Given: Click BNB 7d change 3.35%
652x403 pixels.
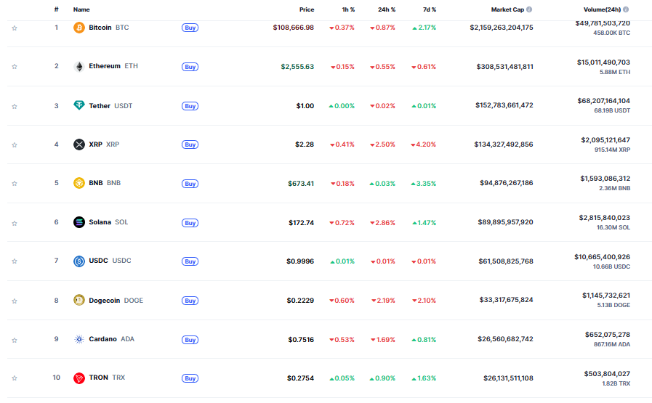Looking at the screenshot, I should tap(423, 184).
